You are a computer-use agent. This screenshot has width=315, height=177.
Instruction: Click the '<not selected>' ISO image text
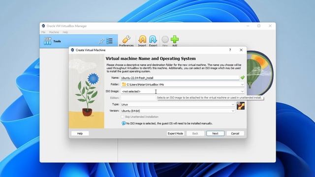[x=131, y=91]
